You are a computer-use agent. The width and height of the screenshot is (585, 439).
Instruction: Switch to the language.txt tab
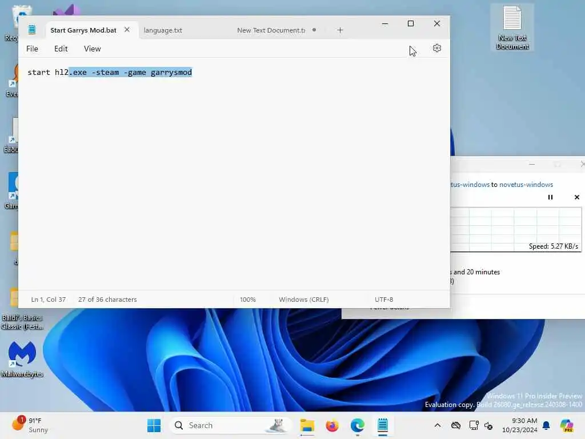(x=163, y=30)
